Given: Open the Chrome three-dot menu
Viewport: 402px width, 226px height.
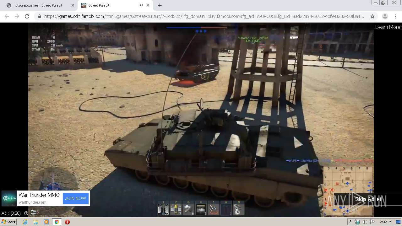Looking at the screenshot, I should click(395, 16).
